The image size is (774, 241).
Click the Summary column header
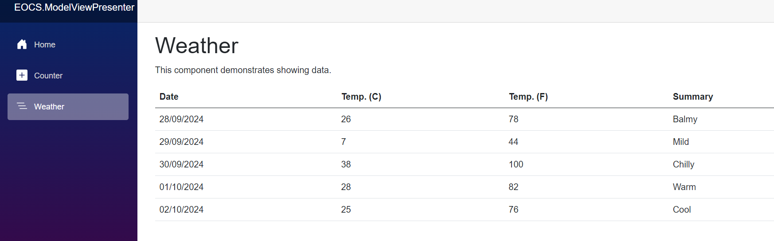(693, 97)
